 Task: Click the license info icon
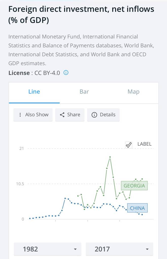[66, 73]
